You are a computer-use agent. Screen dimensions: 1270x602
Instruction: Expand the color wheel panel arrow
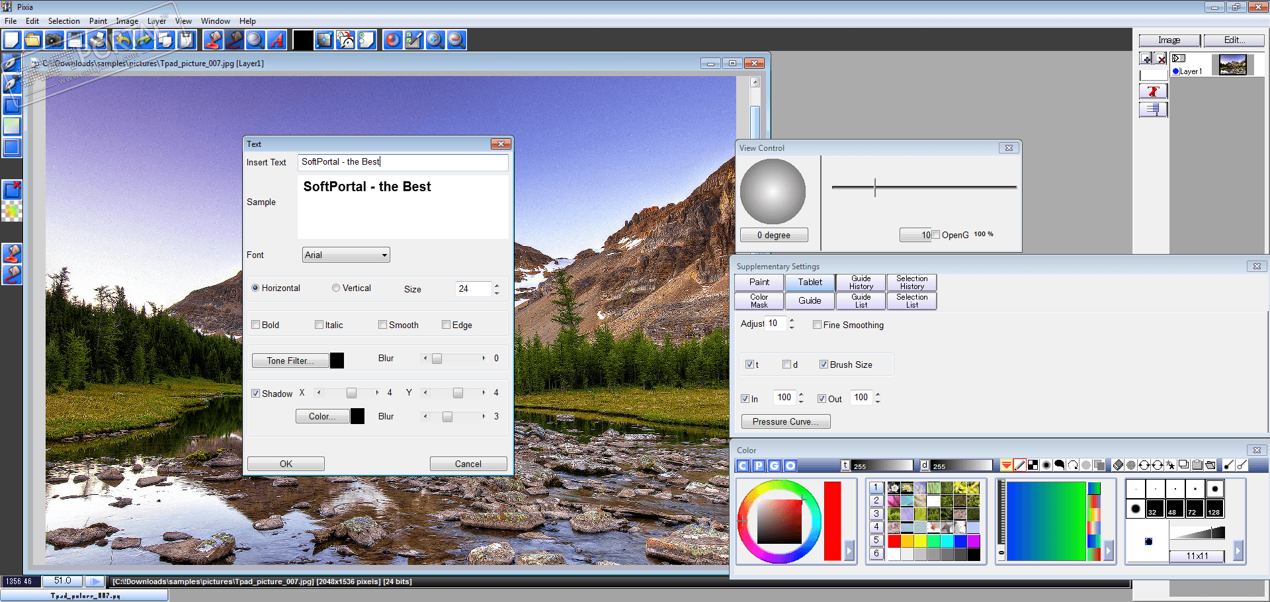(x=849, y=550)
